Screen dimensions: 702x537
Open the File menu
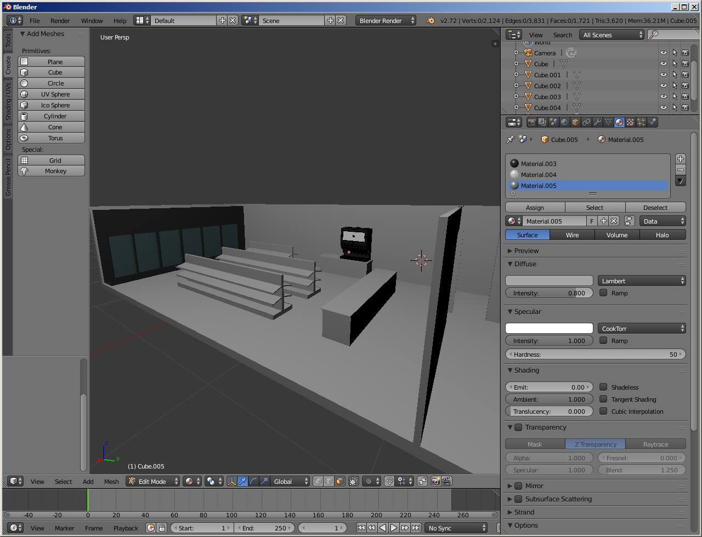pos(35,20)
